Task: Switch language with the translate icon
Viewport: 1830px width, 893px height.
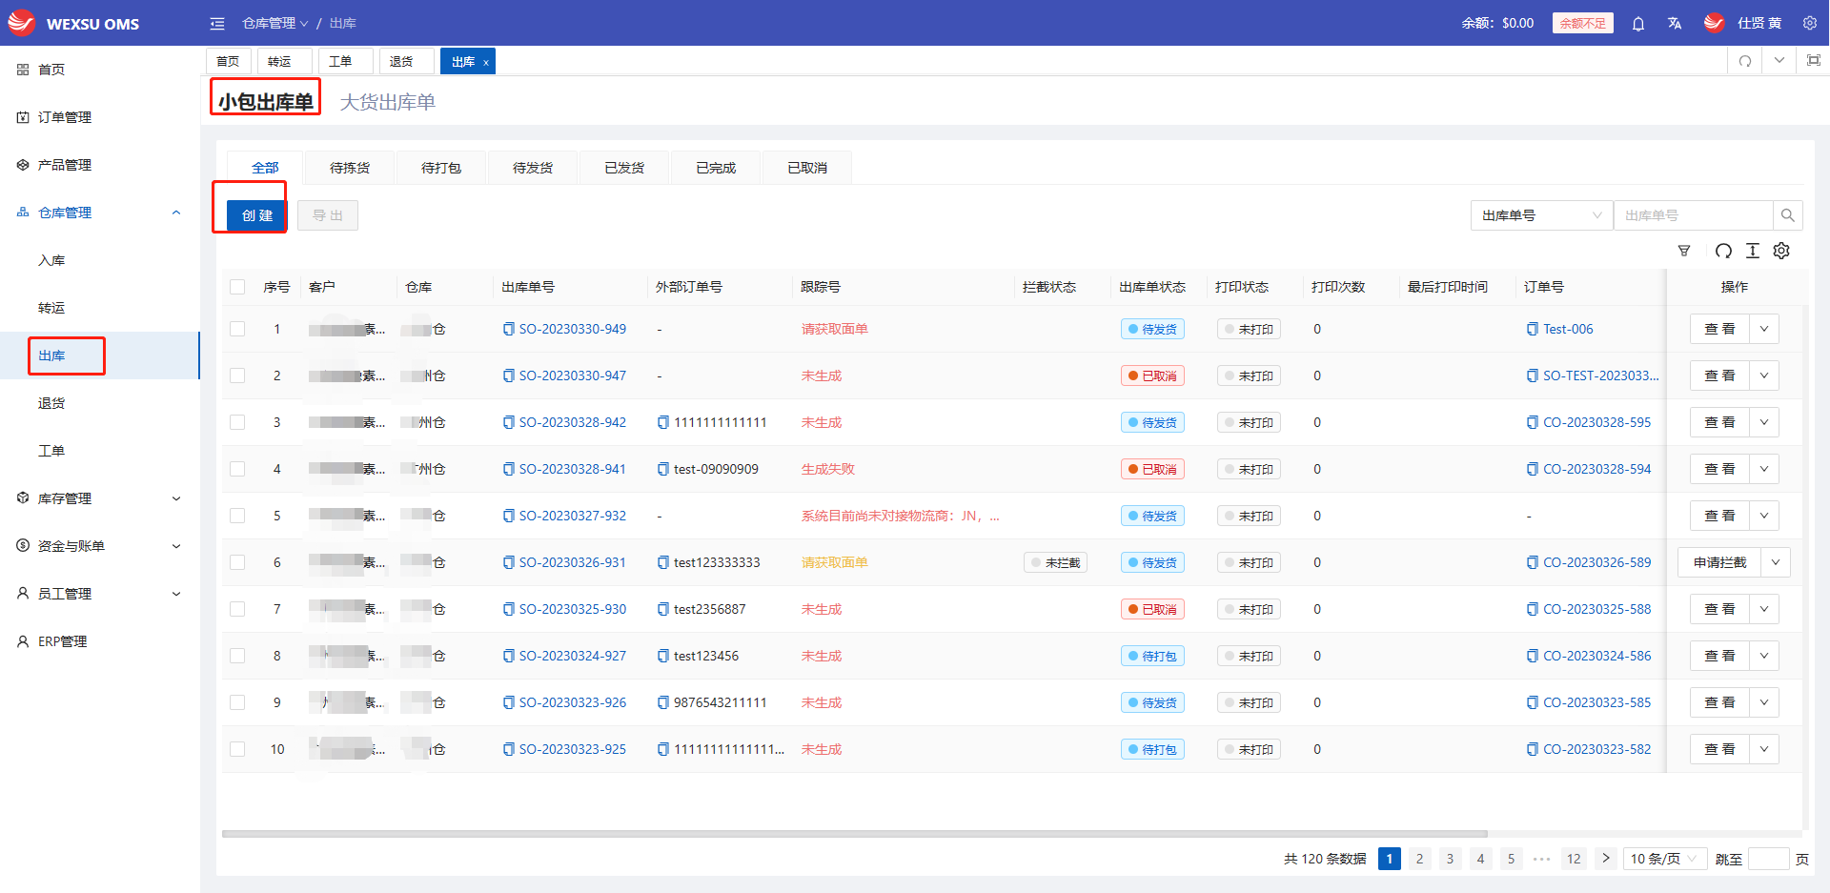Action: pyautogui.click(x=1675, y=23)
